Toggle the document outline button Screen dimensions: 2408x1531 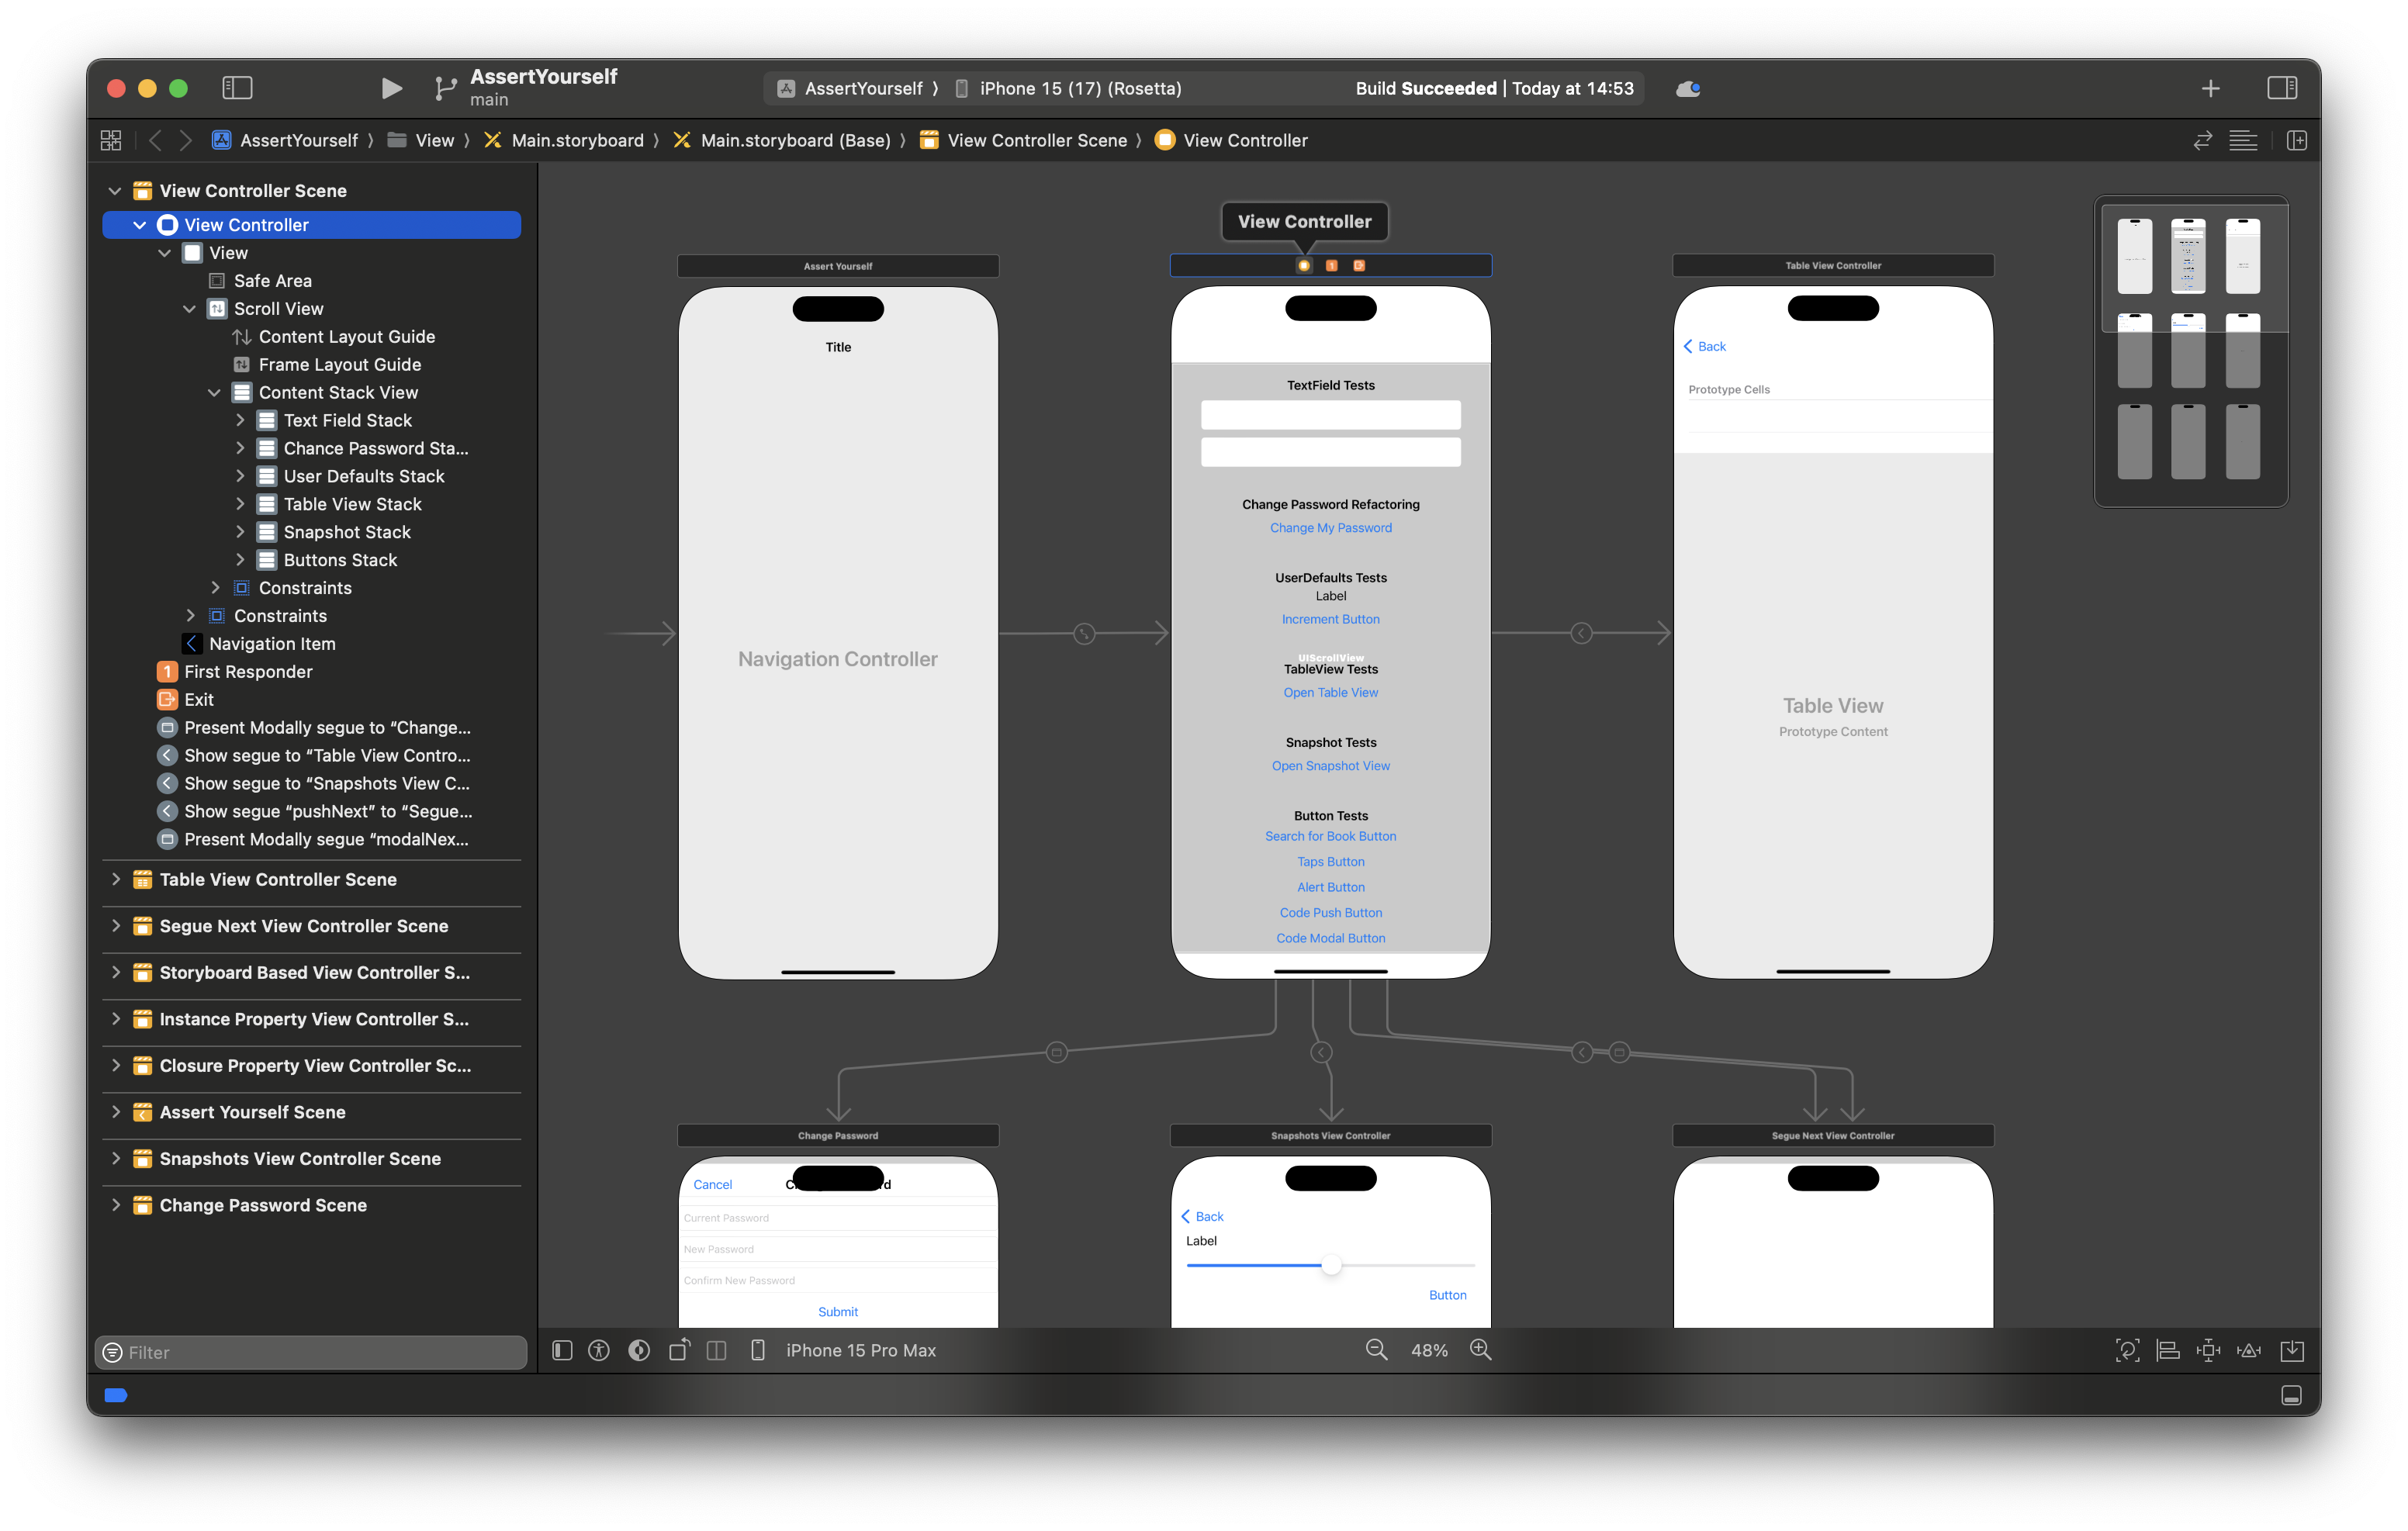[x=562, y=1350]
